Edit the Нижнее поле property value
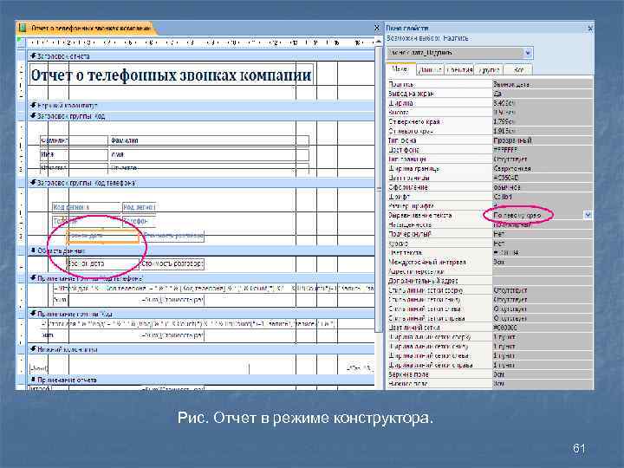The width and height of the screenshot is (624, 468). tap(543, 384)
